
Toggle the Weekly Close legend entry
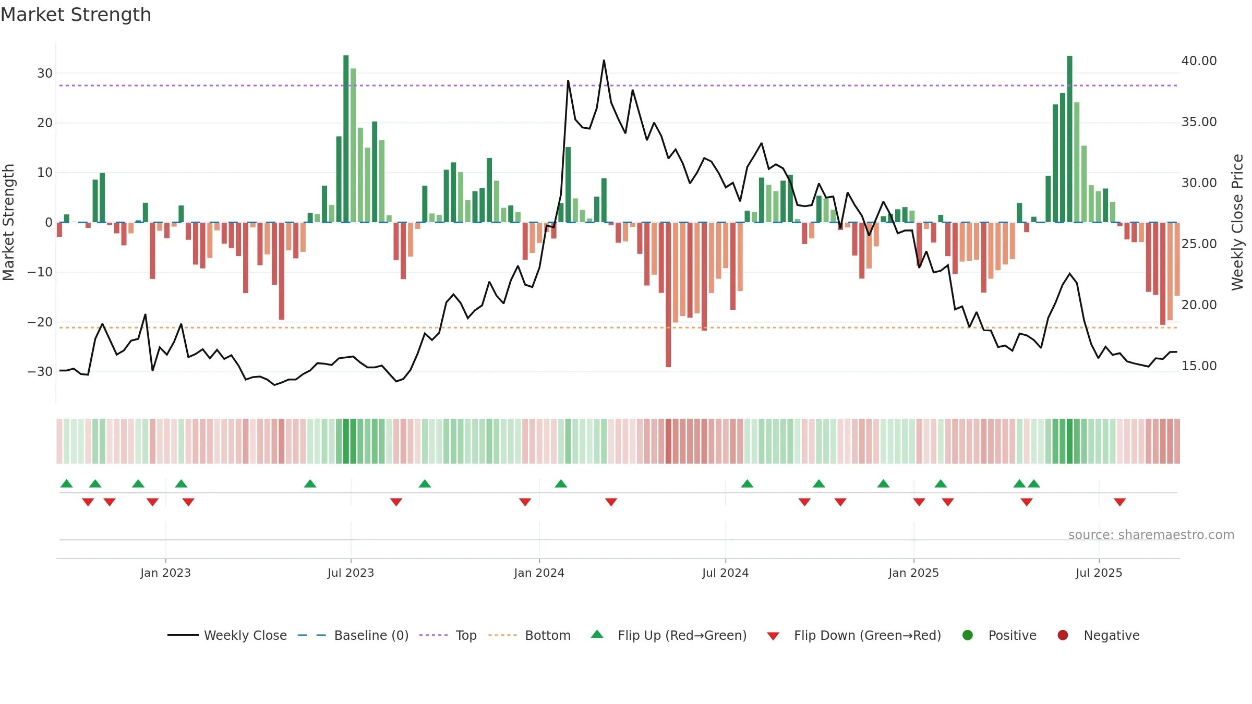pos(227,635)
